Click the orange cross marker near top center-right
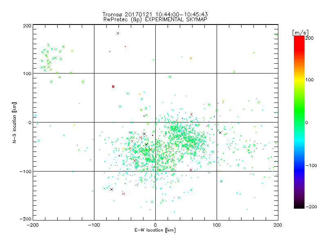The width and height of the screenshot is (327, 245). pyautogui.click(x=191, y=58)
